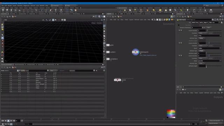Click the sticky note icon in network toolbar
Screen dimensions: 224x126
pyautogui.click(x=167, y=20)
